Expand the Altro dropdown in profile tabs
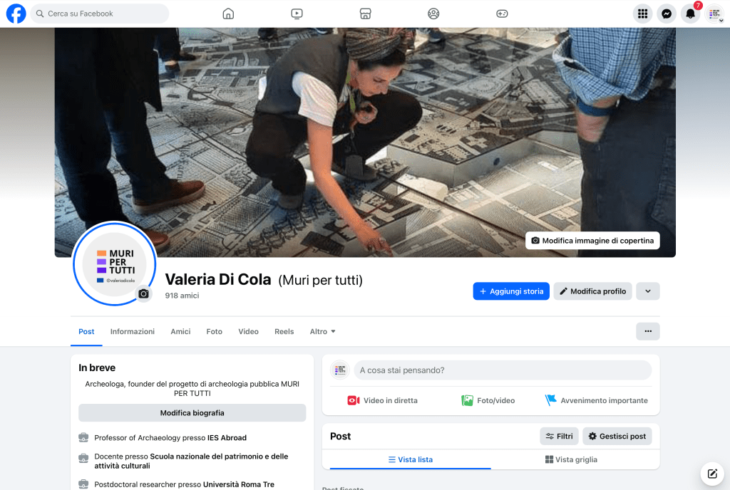The image size is (730, 490). (322, 331)
